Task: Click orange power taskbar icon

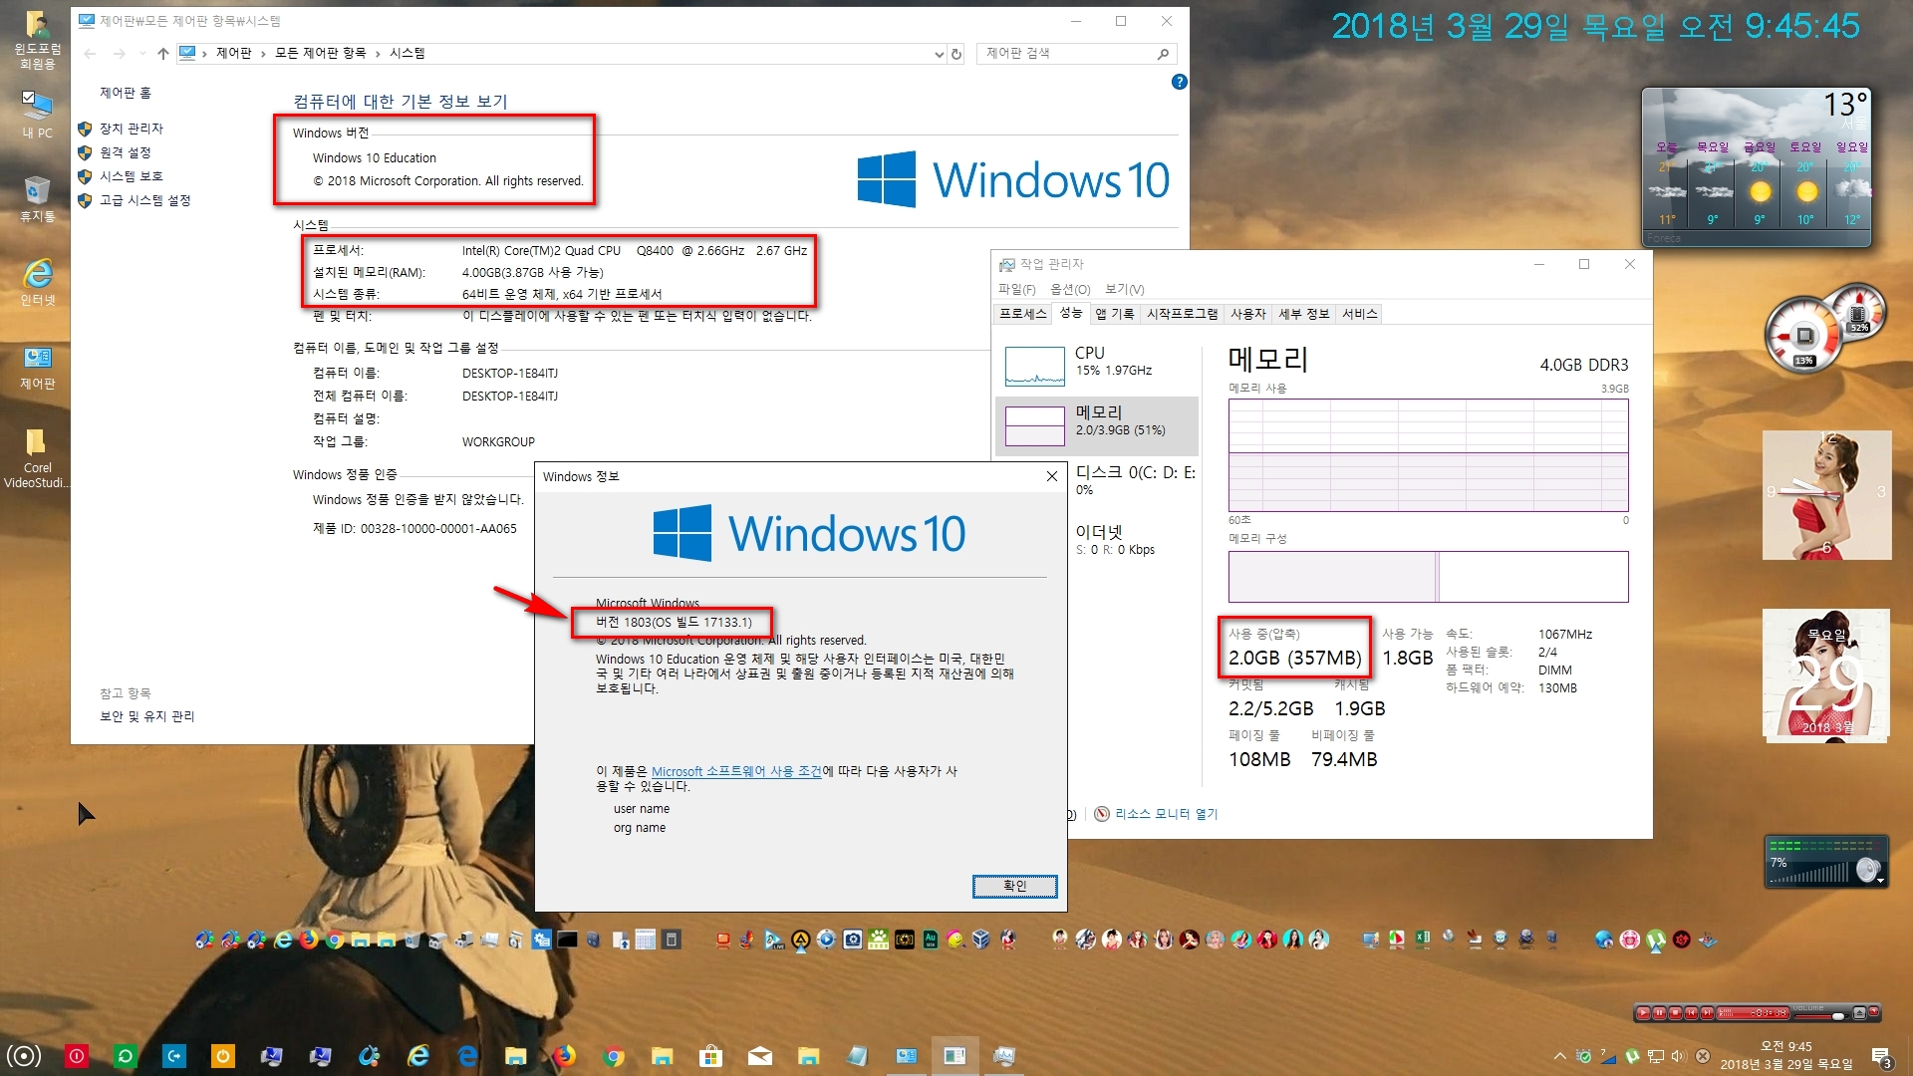Action: pos(223,1056)
